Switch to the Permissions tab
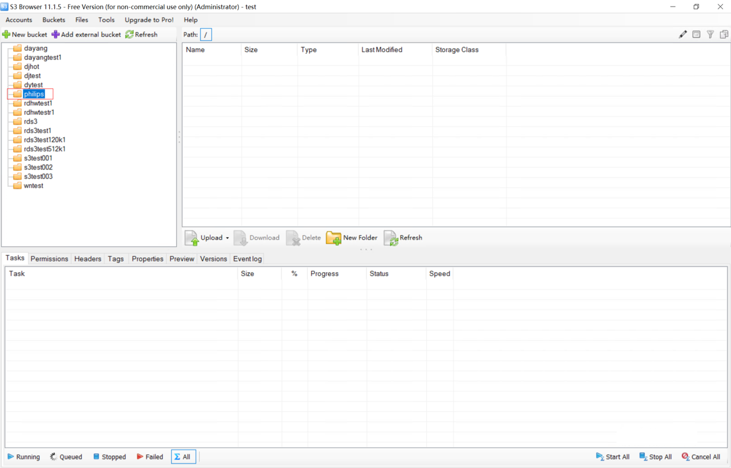 click(x=49, y=259)
